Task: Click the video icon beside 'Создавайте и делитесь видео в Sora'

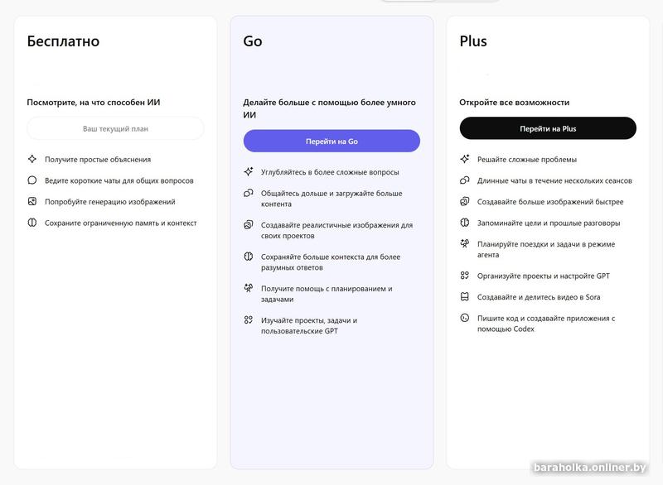Action: click(464, 297)
